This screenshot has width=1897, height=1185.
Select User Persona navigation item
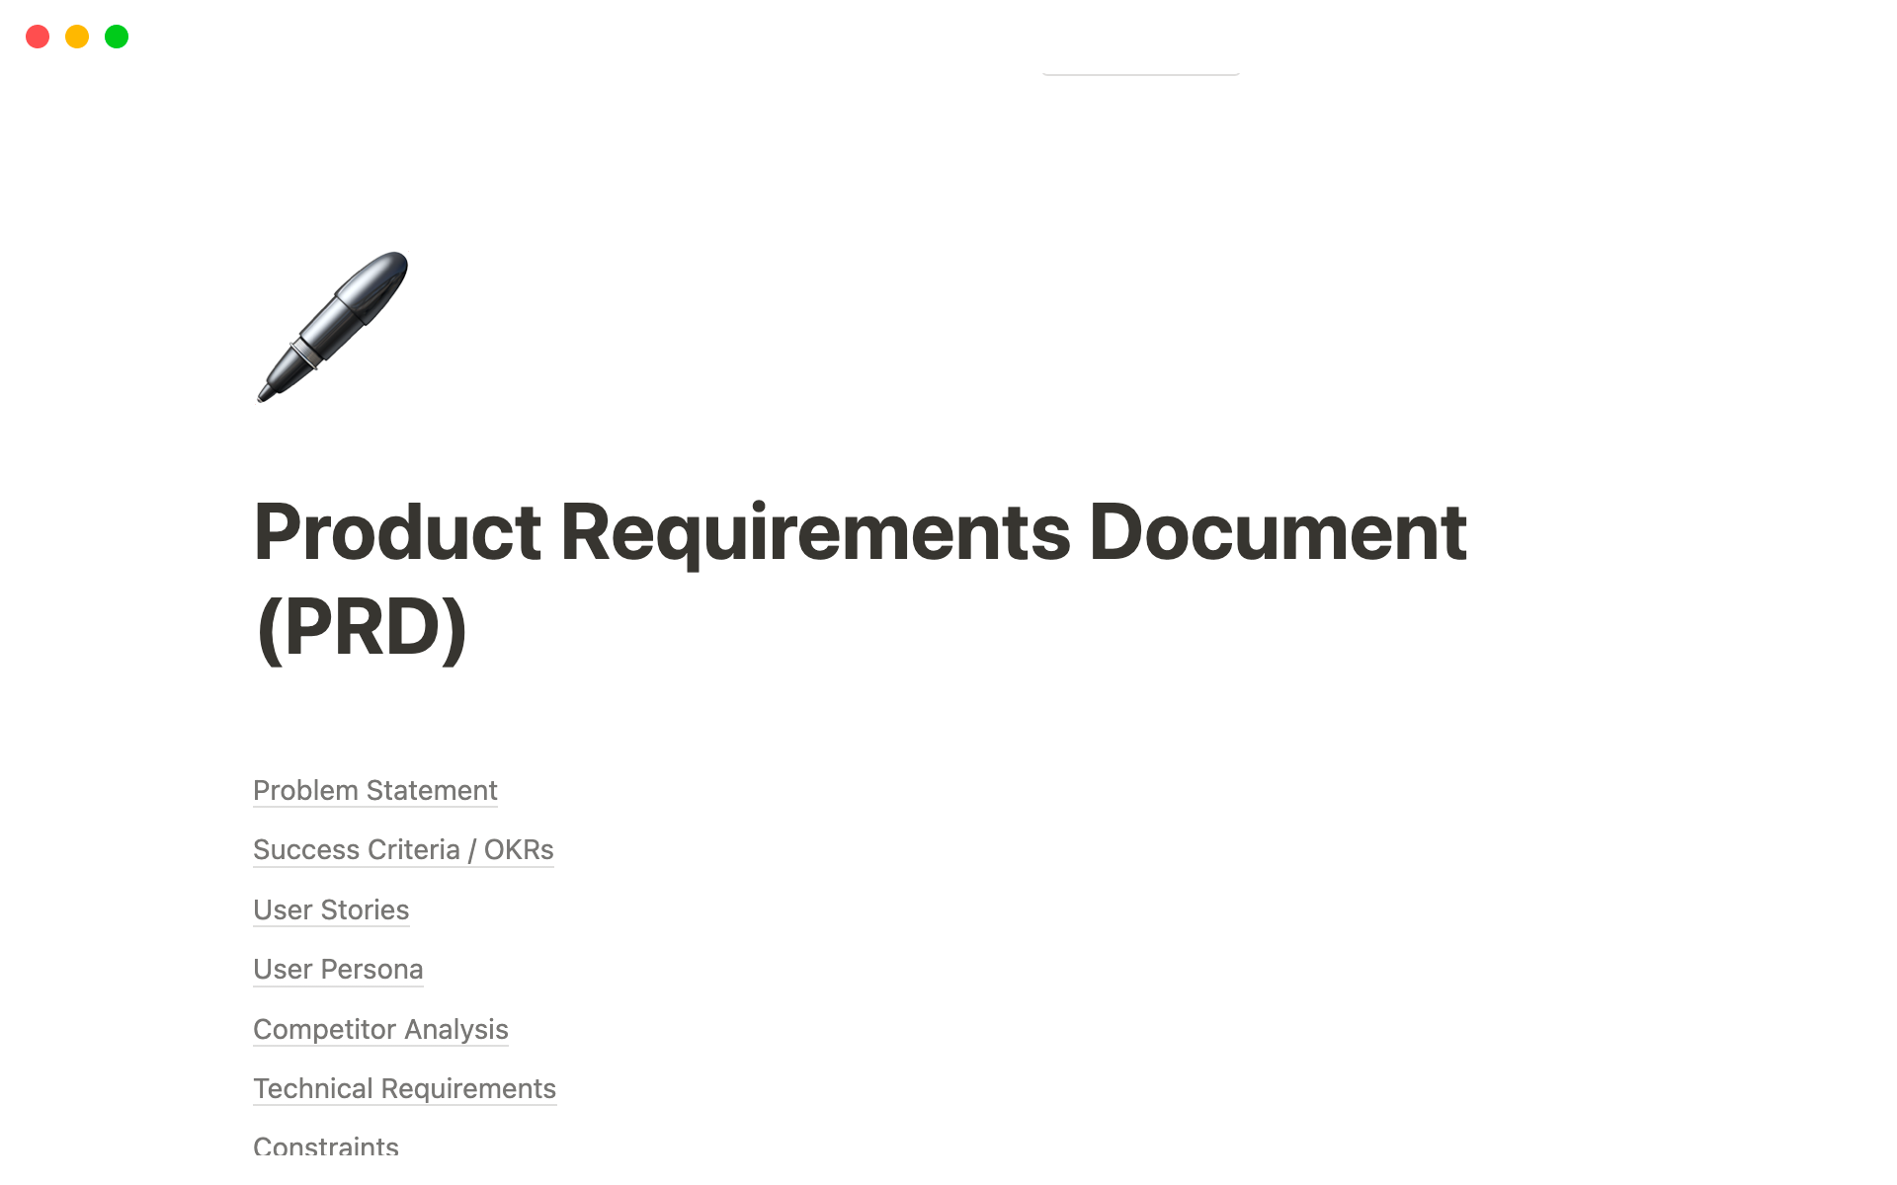coord(337,970)
